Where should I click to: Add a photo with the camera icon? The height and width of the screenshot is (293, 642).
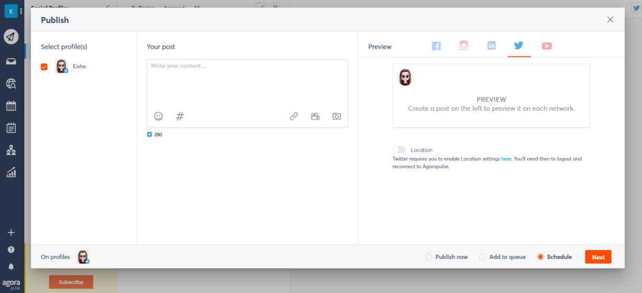pos(337,116)
